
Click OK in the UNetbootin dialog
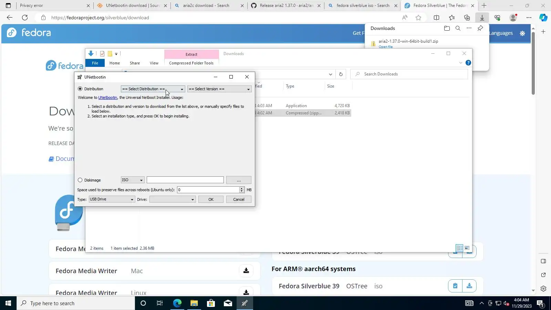pyautogui.click(x=211, y=199)
